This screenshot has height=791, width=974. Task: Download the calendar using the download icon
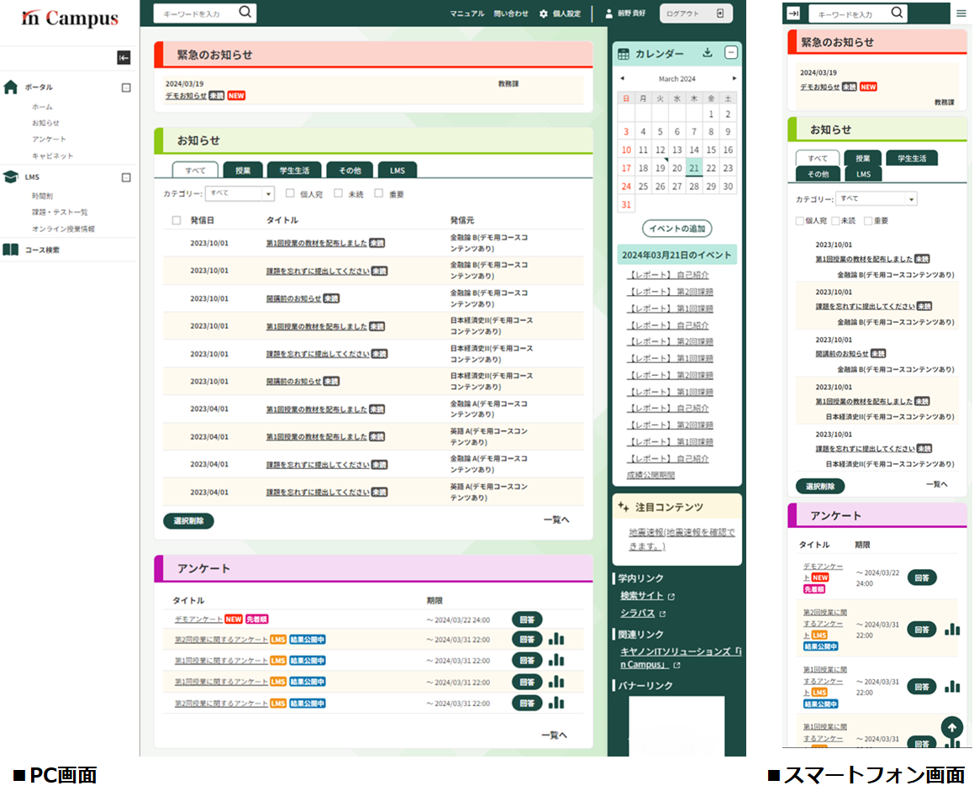click(x=708, y=53)
